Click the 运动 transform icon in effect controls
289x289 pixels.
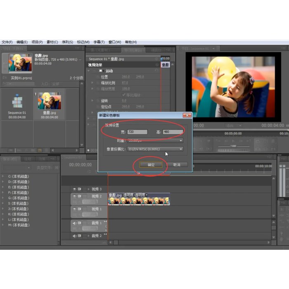click(x=101, y=71)
